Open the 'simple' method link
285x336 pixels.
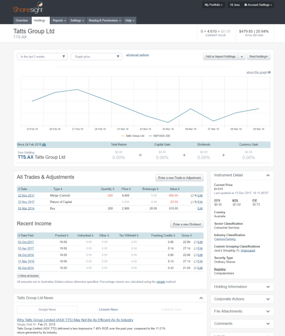coord(161,282)
